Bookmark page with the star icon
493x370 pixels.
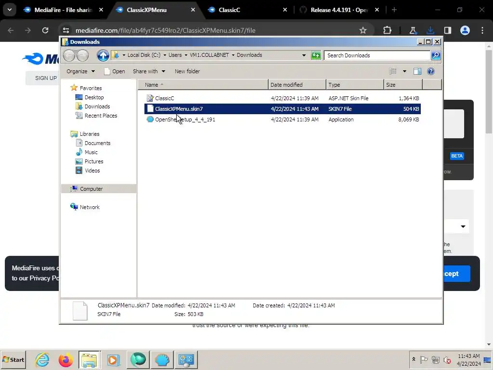coord(363,30)
